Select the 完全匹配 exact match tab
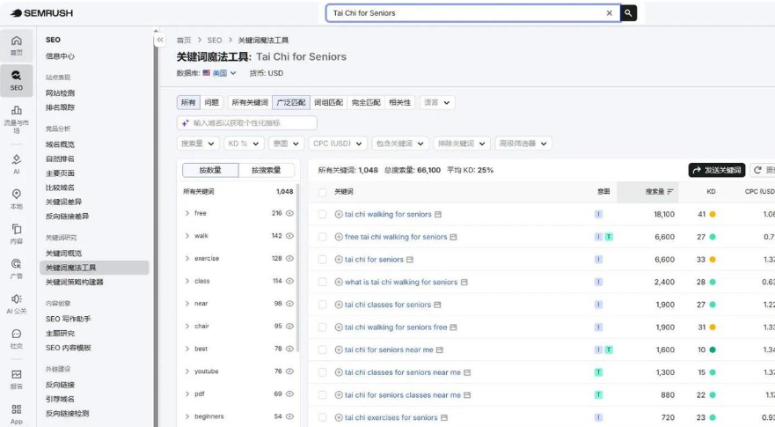This screenshot has width=775, height=427. pyautogui.click(x=366, y=102)
